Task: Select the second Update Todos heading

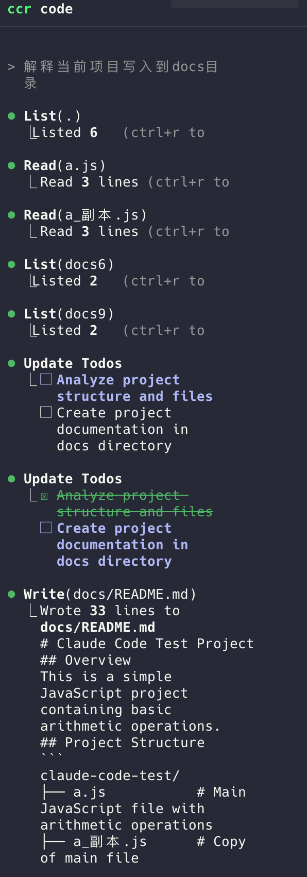Action: click(x=73, y=479)
